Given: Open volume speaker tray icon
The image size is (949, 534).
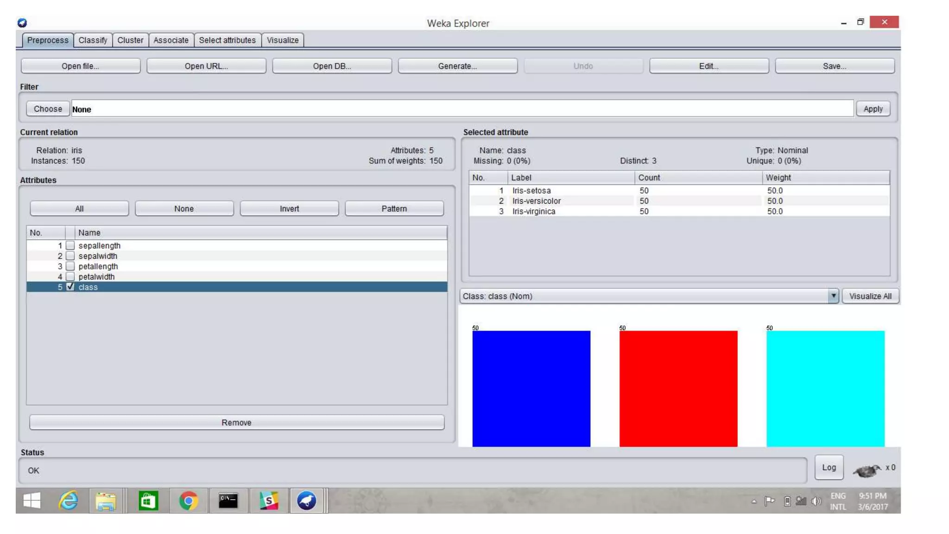Looking at the screenshot, I should coord(816,501).
